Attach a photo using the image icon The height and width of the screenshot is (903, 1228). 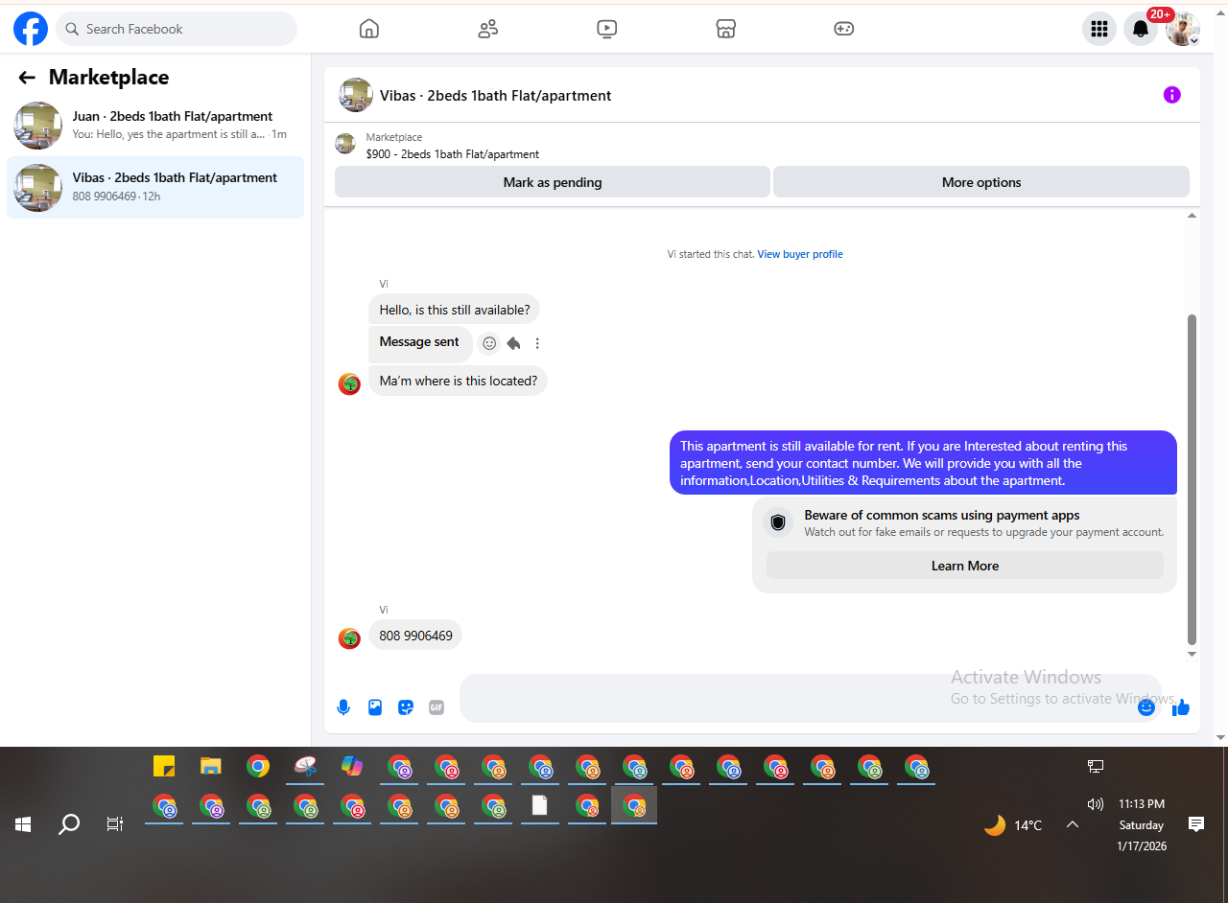tap(375, 707)
